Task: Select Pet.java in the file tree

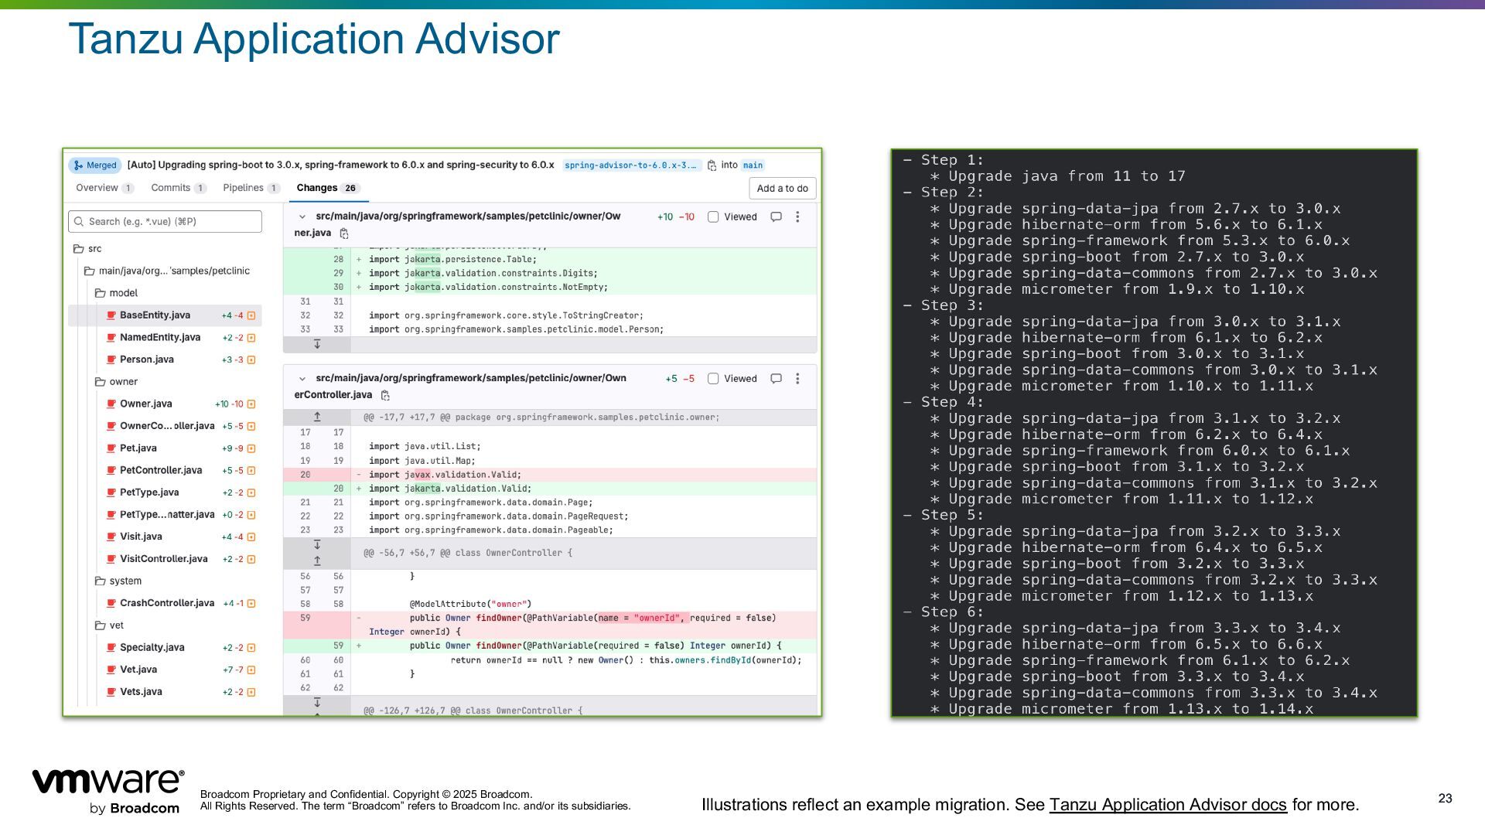Action: click(x=138, y=448)
